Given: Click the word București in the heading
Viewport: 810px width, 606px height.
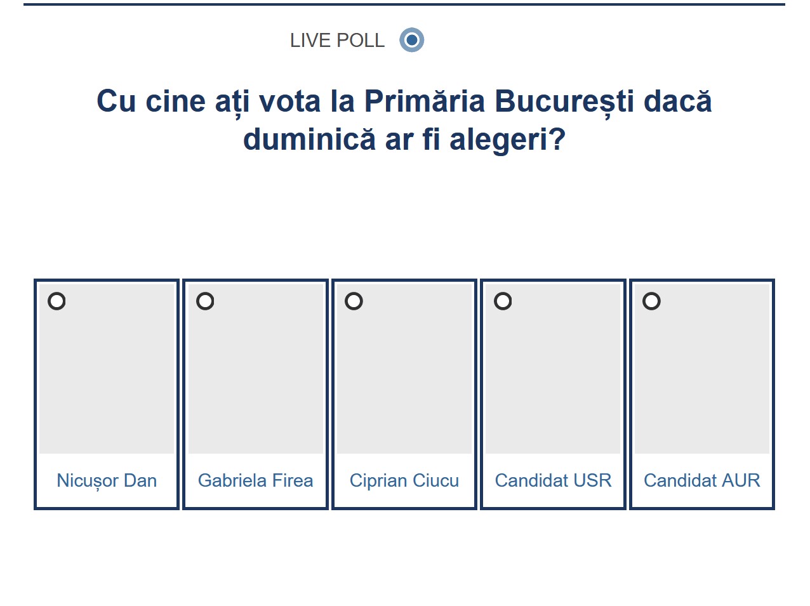Looking at the screenshot, I should point(564,102).
